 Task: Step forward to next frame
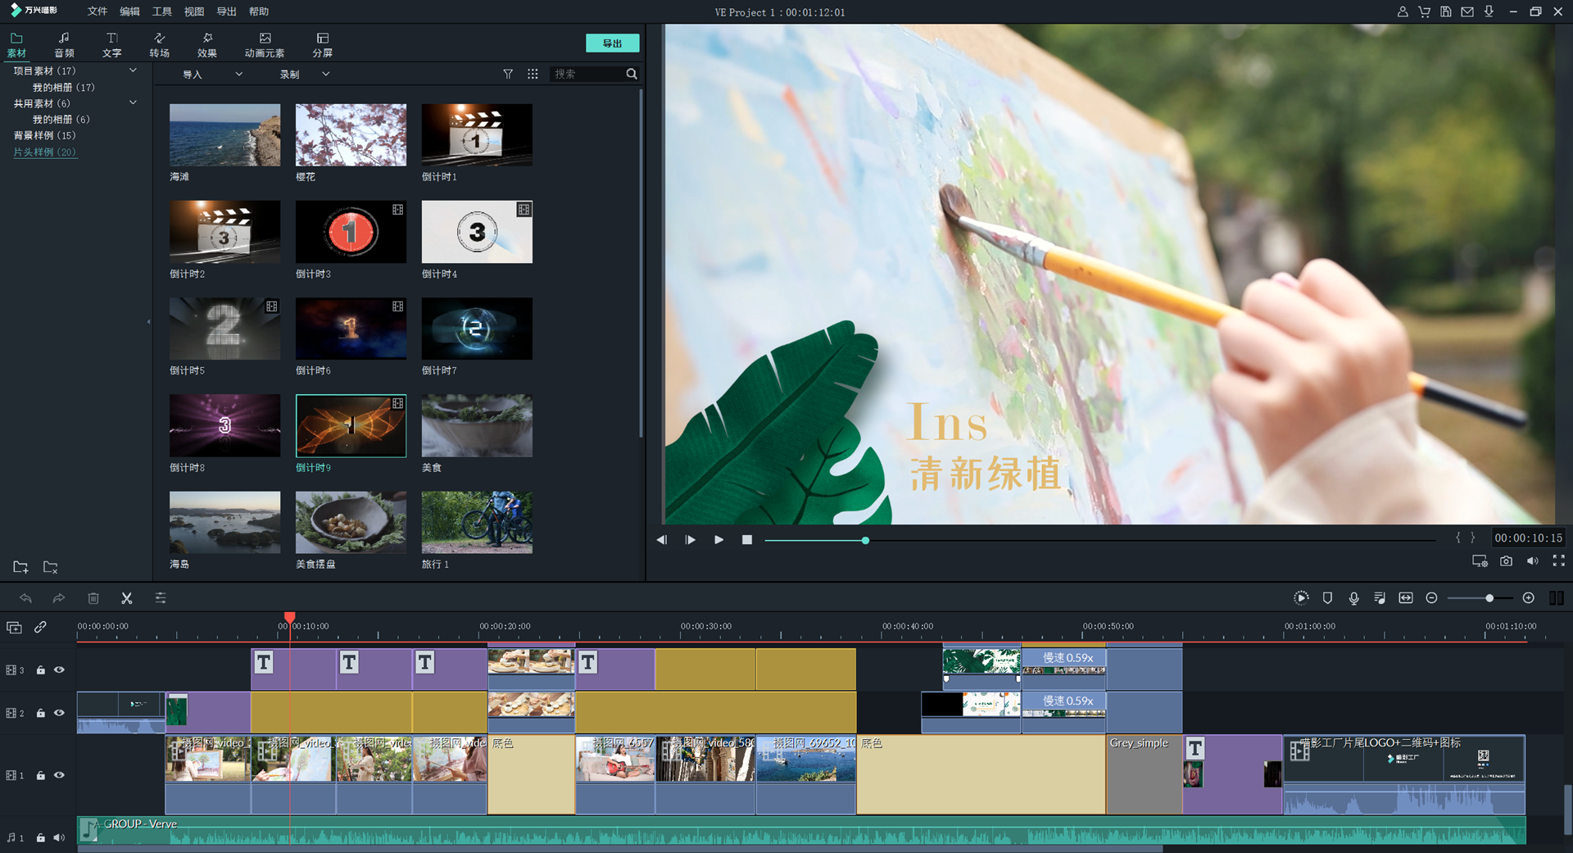(691, 540)
